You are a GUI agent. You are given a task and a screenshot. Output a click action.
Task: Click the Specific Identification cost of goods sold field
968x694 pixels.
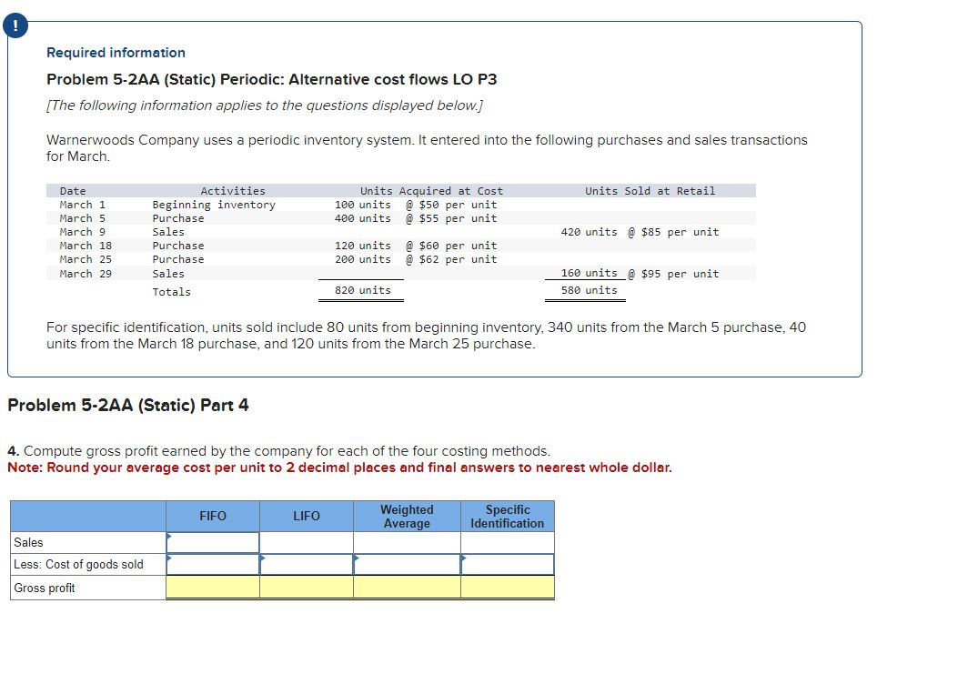click(x=508, y=564)
